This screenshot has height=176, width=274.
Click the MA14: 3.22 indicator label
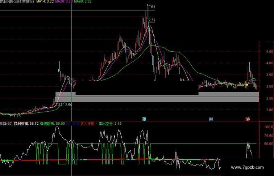pyautogui.click(x=45, y=2)
